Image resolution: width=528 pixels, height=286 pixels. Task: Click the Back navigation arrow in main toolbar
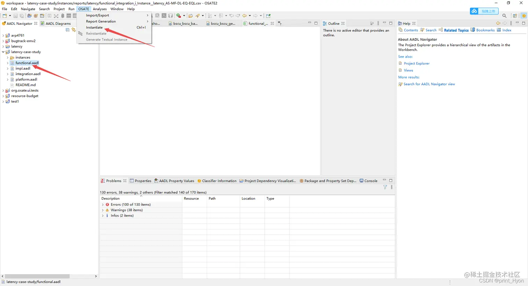[244, 16]
